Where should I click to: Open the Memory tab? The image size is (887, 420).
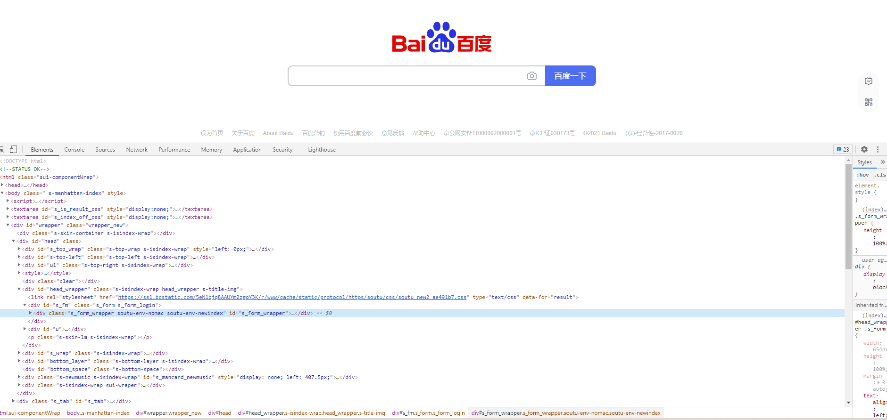tap(211, 150)
